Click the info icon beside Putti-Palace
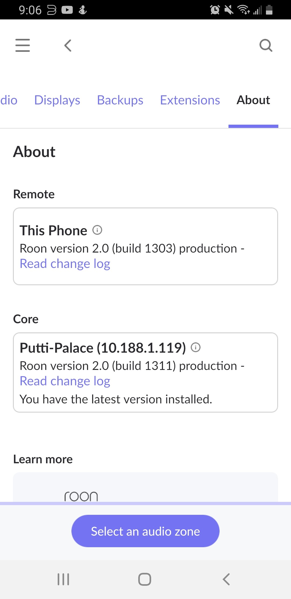 [196, 348]
